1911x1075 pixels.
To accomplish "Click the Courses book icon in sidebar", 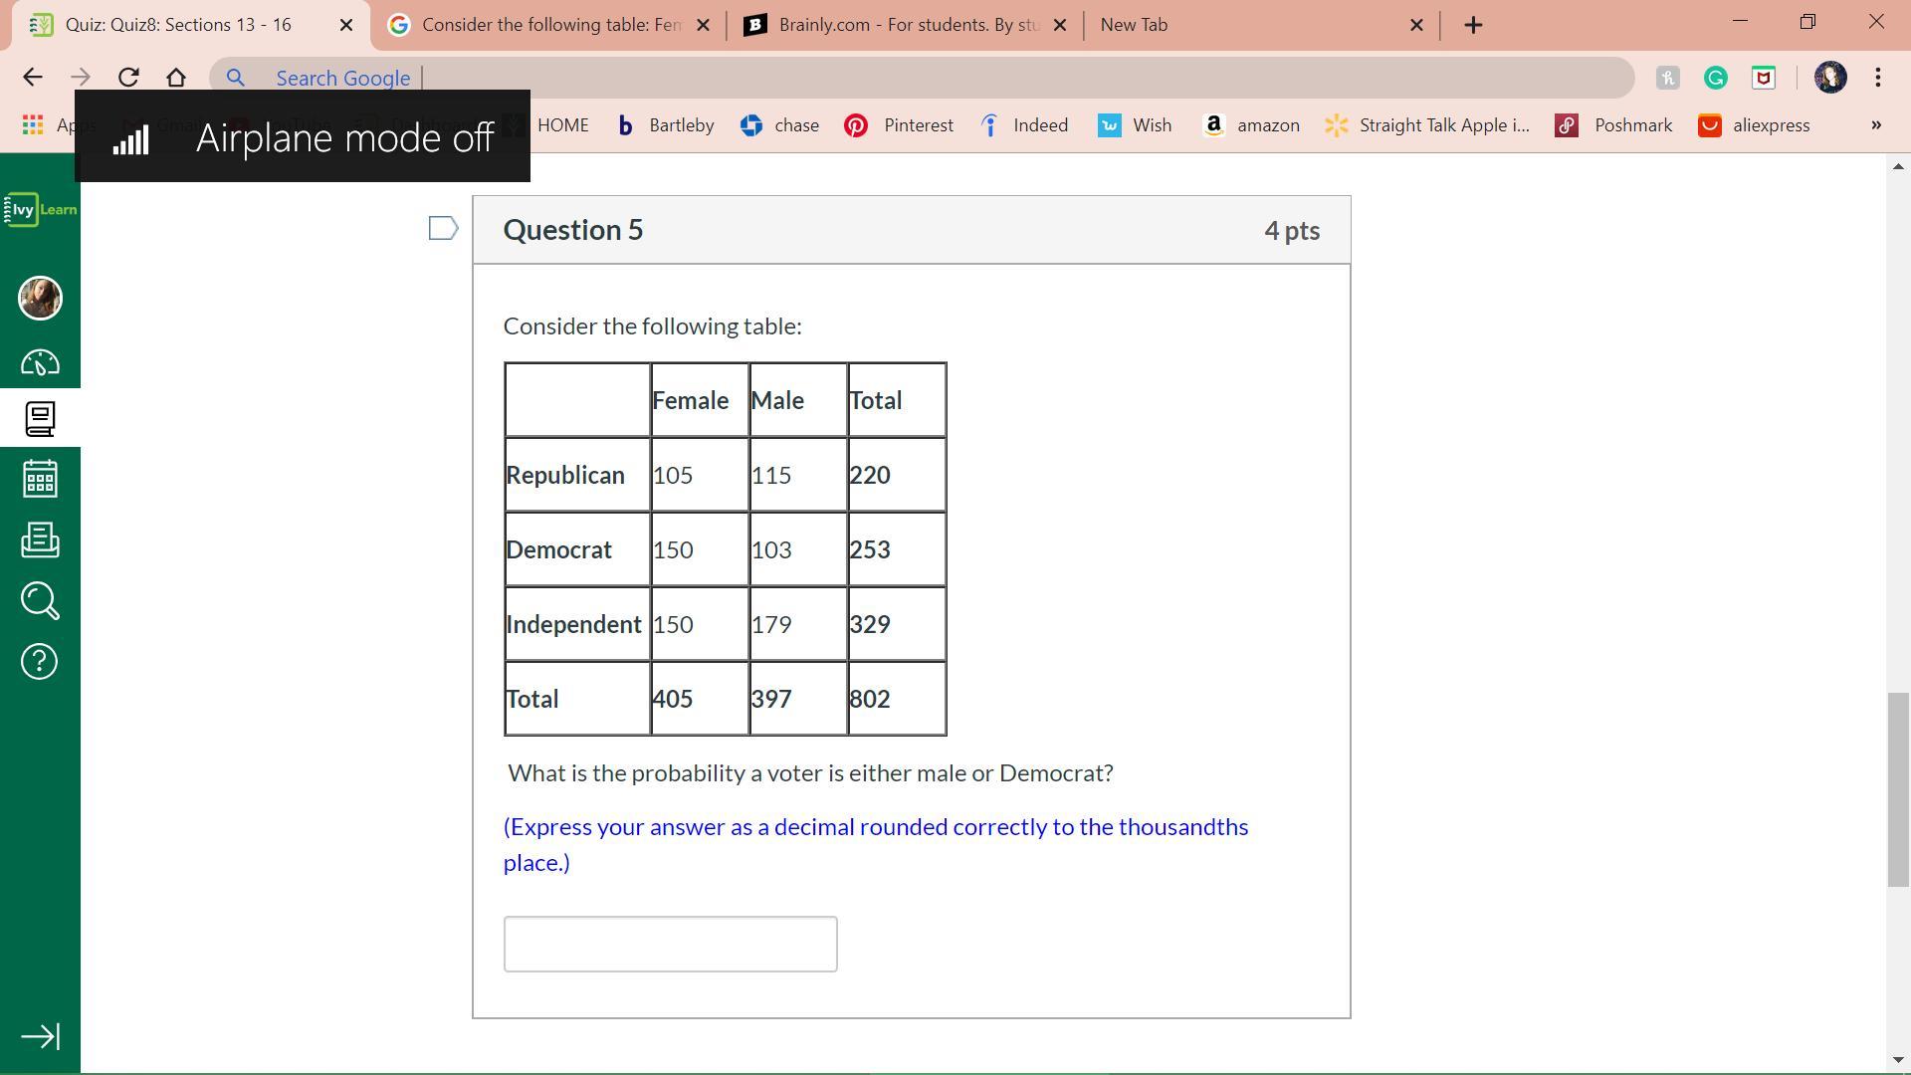I will point(40,419).
